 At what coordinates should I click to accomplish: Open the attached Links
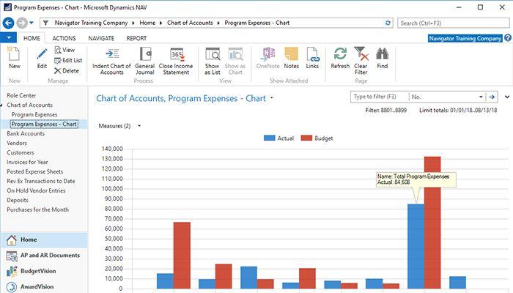(312, 58)
